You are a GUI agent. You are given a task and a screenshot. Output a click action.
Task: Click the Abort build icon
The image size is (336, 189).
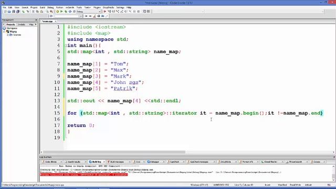coord(74,12)
